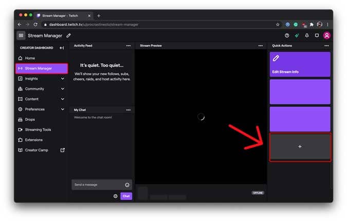Click the pencil icon beside Stream Manager title
The width and height of the screenshot is (347, 221).
tap(68, 35)
